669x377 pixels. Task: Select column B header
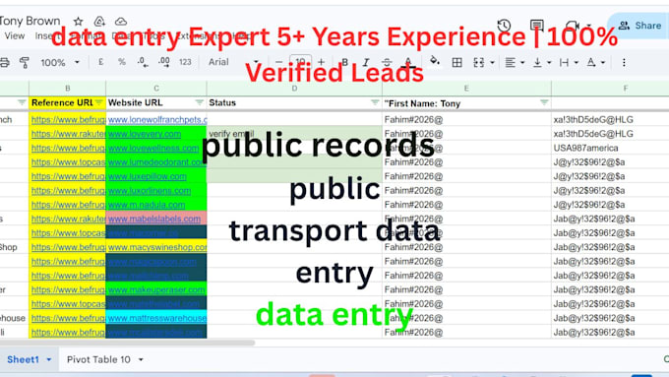point(68,89)
